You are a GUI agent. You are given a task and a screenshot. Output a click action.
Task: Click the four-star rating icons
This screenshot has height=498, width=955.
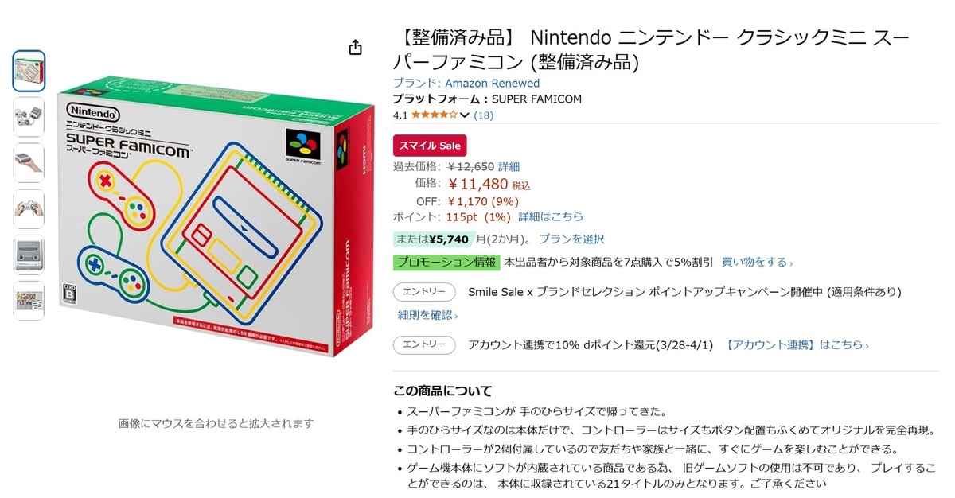click(x=434, y=115)
